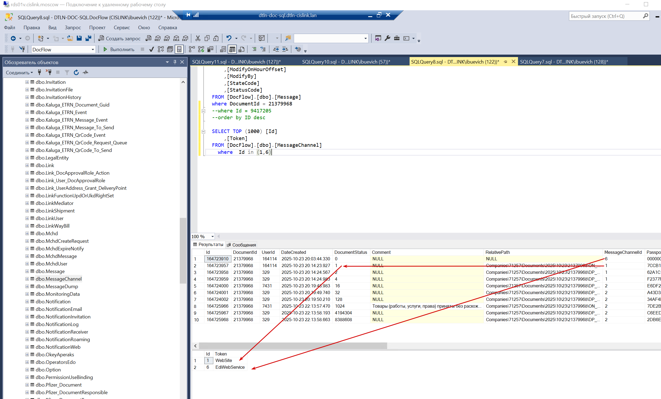The width and height of the screenshot is (661, 399).
Task: Pin the Object Explorer panel
Action: click(x=175, y=62)
